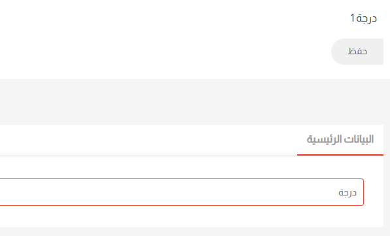Activate the main data tab label

tap(340, 139)
